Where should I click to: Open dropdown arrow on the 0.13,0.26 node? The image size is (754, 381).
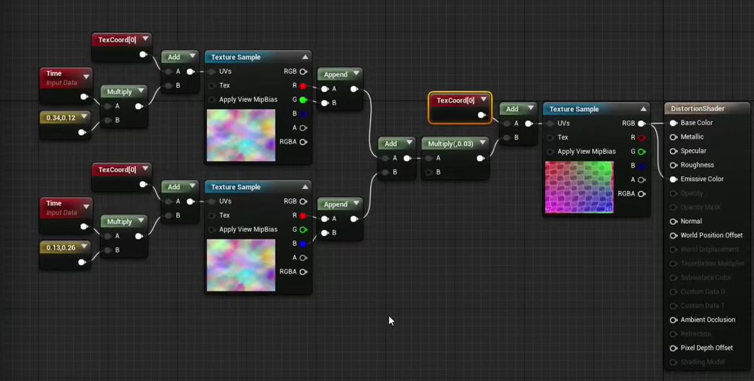85,247
